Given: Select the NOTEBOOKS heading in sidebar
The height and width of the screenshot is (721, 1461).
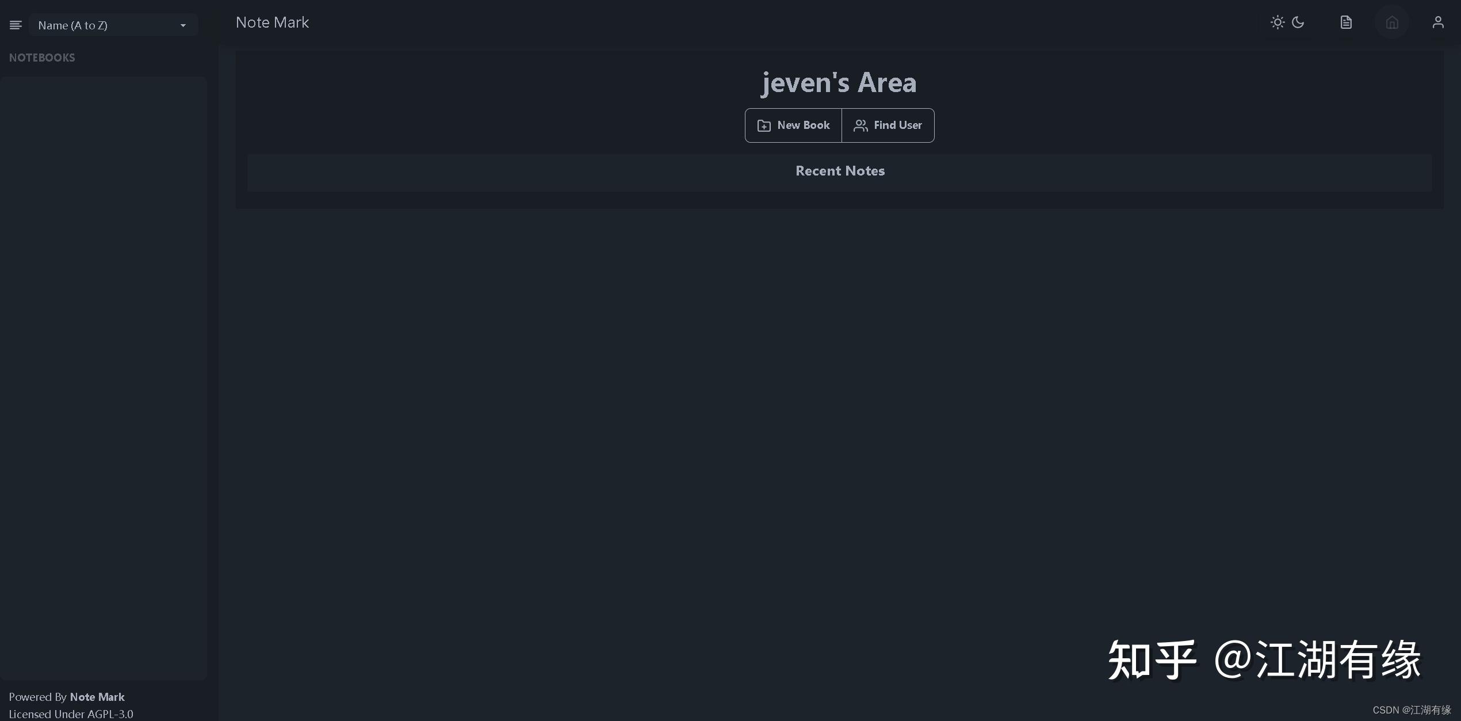Looking at the screenshot, I should click(42, 58).
